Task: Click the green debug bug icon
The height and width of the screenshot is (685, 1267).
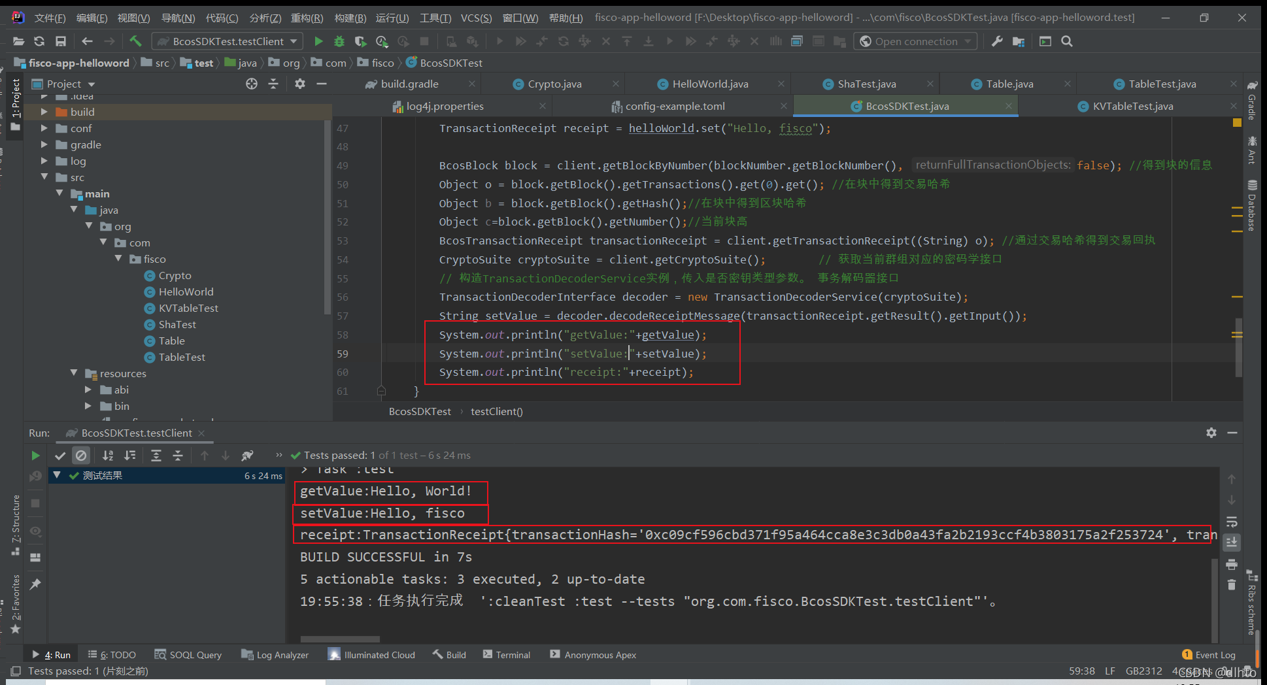Action: [x=339, y=41]
